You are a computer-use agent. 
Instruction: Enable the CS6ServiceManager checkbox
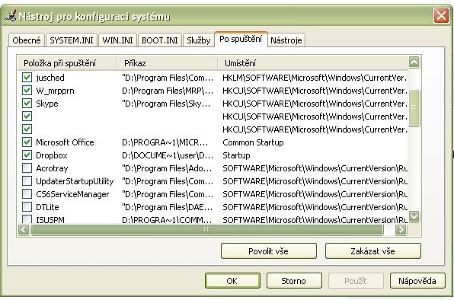click(x=27, y=194)
